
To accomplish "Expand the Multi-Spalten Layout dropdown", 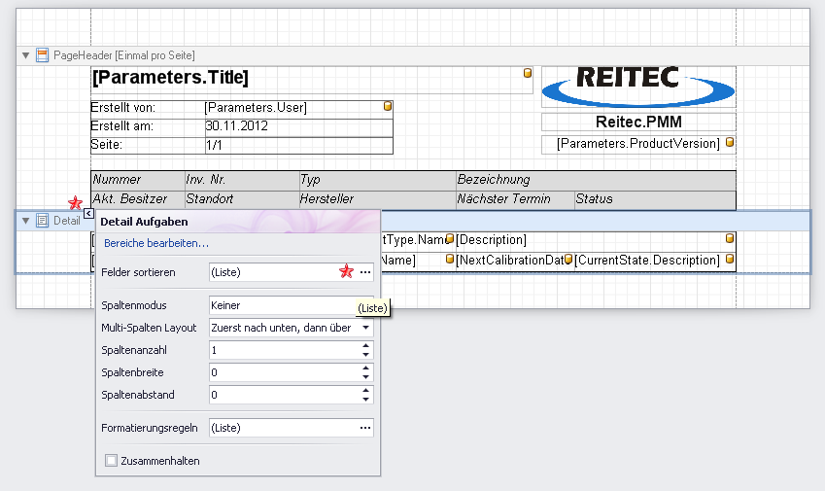I will (x=365, y=328).
